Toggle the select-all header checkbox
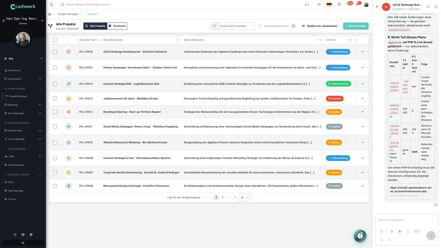This screenshot has height=248, width=441. click(x=55, y=40)
